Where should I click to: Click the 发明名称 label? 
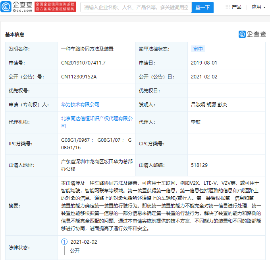[x=19, y=49]
